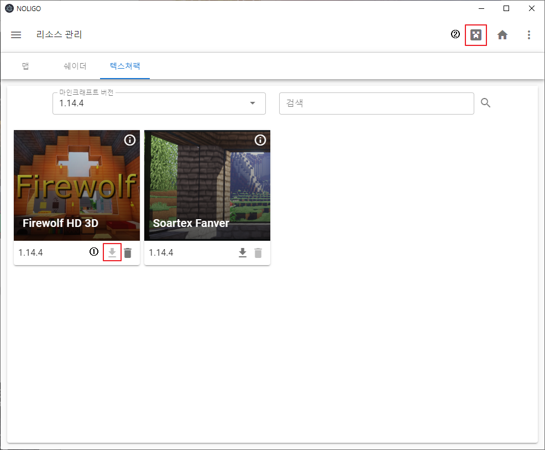Screen dimensions: 545x450
Task: Click the NOLIGO app logo in title bar
Action: coord(9,8)
